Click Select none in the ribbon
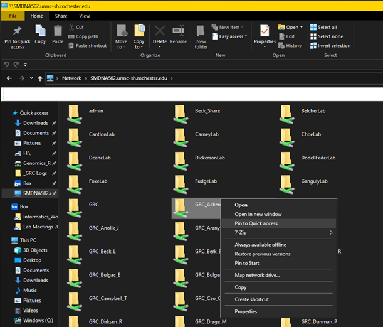Screen dimensions: 383x327 pyautogui.click(x=327, y=36)
